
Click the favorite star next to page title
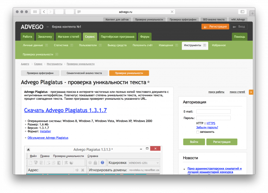pyautogui.click(x=148, y=82)
